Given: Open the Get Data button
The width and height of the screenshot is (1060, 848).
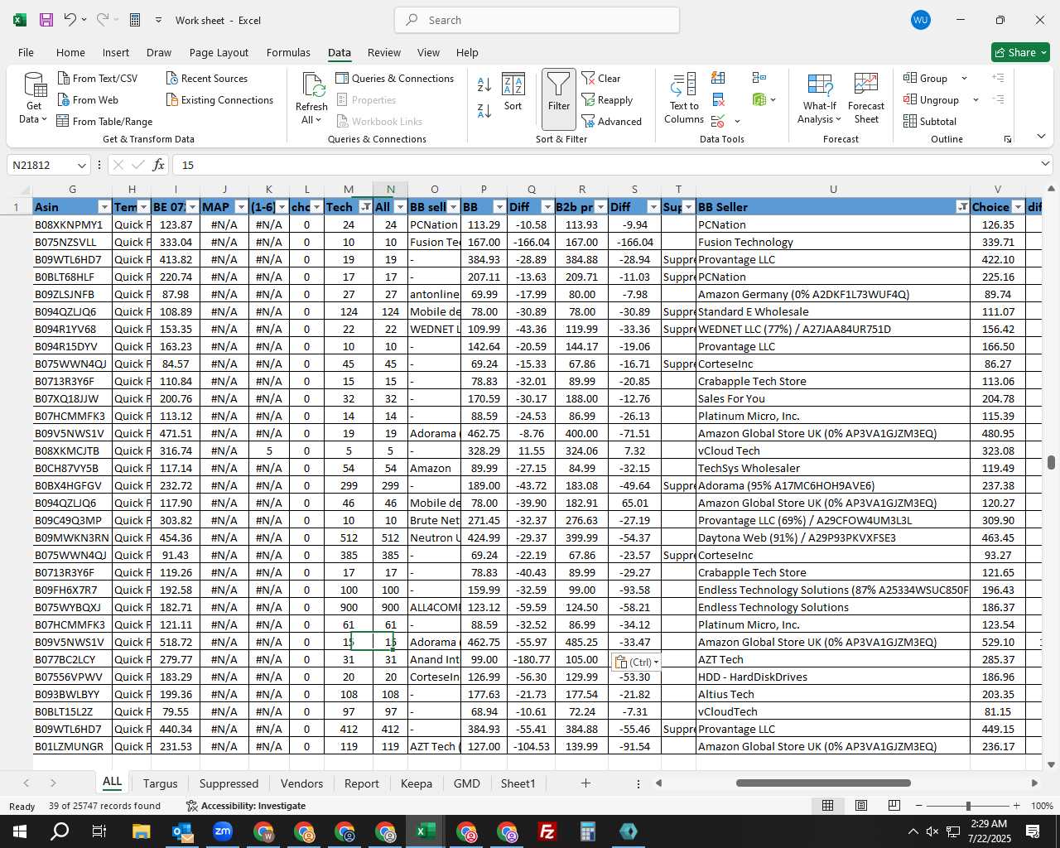Looking at the screenshot, I should pyautogui.click(x=34, y=98).
